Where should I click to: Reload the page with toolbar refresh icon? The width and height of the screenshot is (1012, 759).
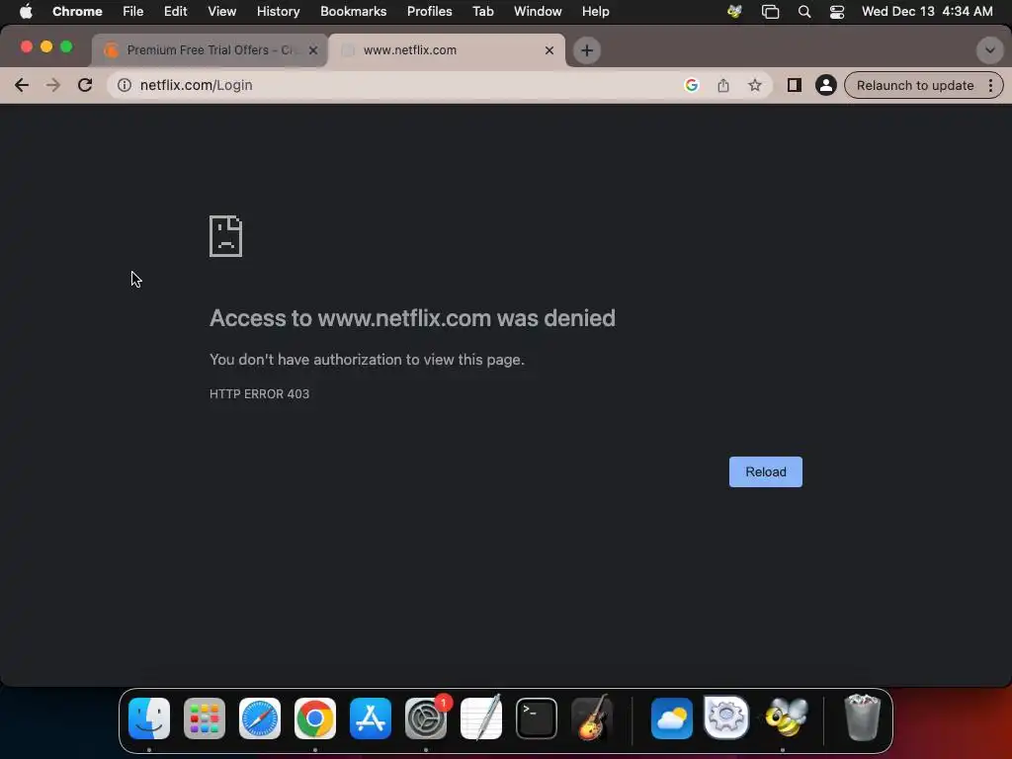85,85
